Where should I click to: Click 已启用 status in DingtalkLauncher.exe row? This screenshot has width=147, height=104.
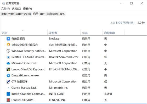(86, 75)
